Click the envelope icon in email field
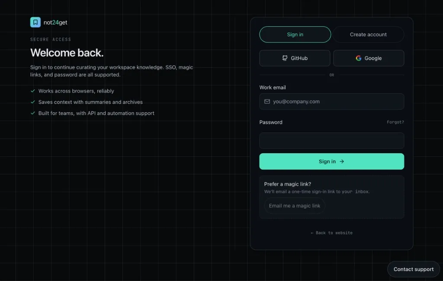This screenshot has width=443, height=281. click(x=267, y=101)
